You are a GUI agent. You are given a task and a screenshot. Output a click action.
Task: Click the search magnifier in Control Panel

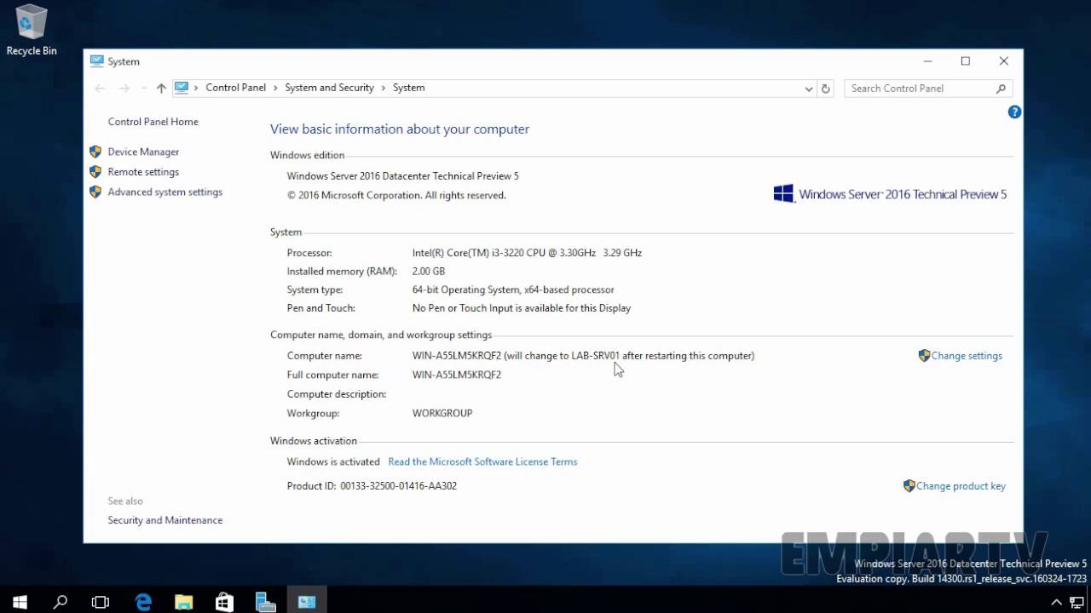click(1002, 88)
